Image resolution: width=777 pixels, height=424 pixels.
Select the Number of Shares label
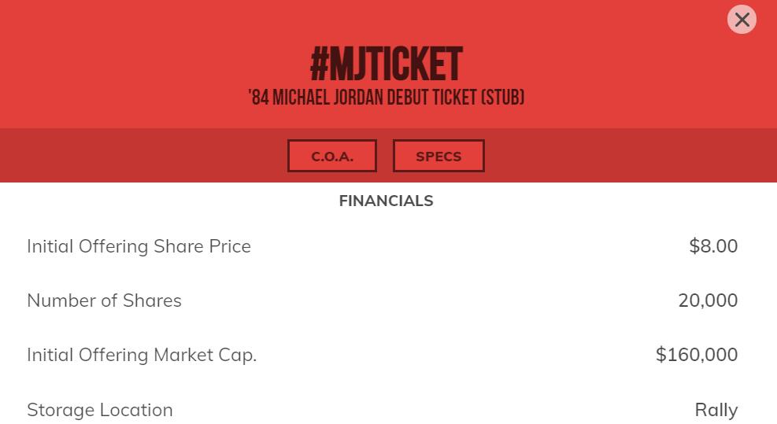[x=104, y=300]
